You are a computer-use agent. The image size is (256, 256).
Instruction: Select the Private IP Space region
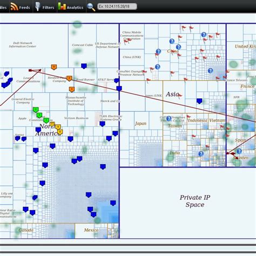(187, 203)
